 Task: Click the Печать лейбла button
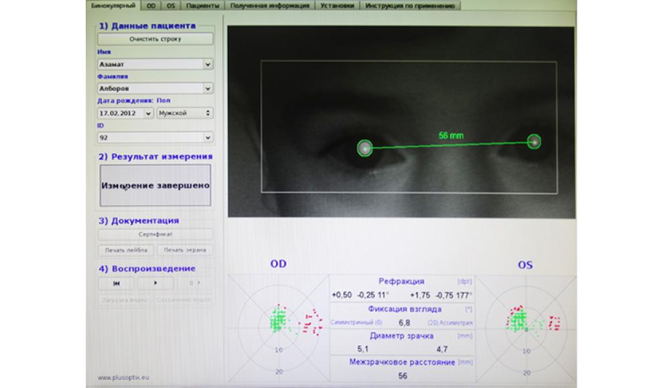(x=126, y=250)
